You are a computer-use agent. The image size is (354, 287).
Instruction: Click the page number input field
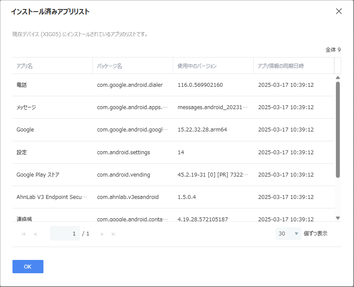(65, 233)
